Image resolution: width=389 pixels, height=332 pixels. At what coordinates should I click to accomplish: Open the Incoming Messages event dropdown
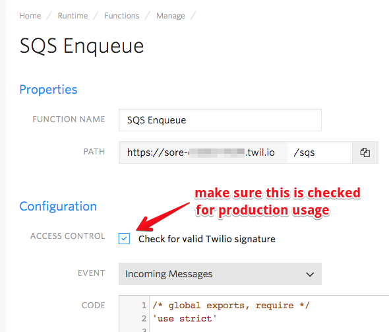pos(220,274)
